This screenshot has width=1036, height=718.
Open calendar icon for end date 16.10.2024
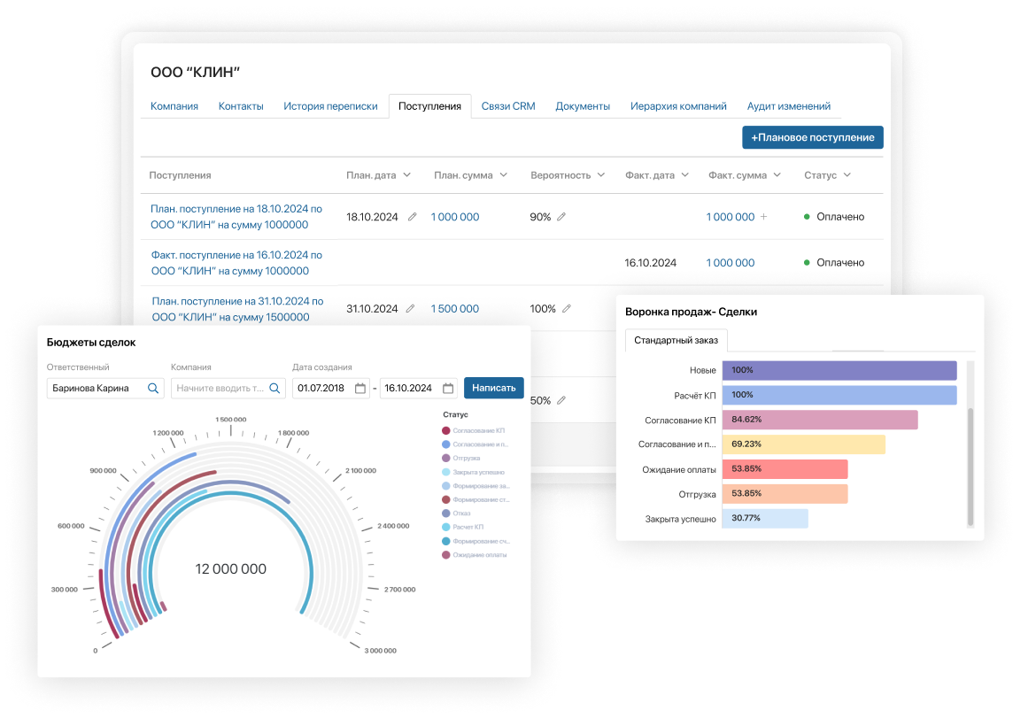(447, 388)
